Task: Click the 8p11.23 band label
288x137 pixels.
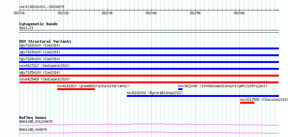Action: point(26,28)
